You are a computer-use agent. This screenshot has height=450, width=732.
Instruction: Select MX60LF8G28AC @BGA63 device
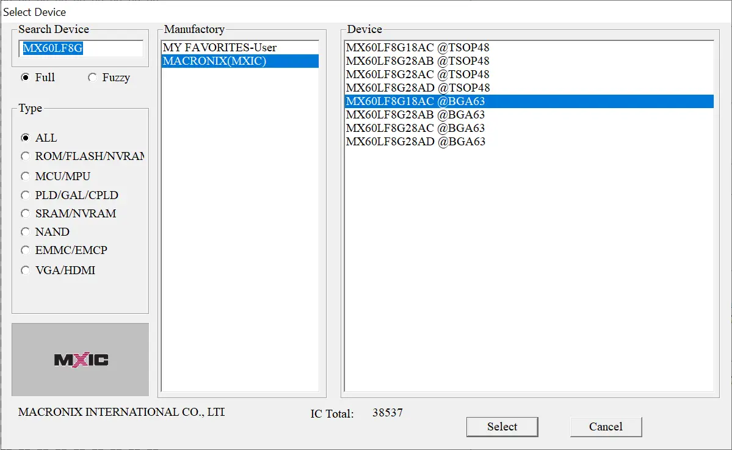click(x=529, y=128)
